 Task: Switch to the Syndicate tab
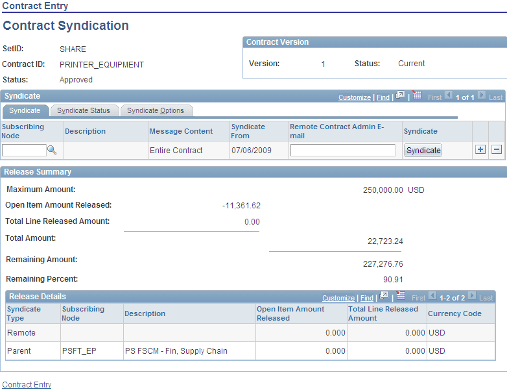point(25,110)
